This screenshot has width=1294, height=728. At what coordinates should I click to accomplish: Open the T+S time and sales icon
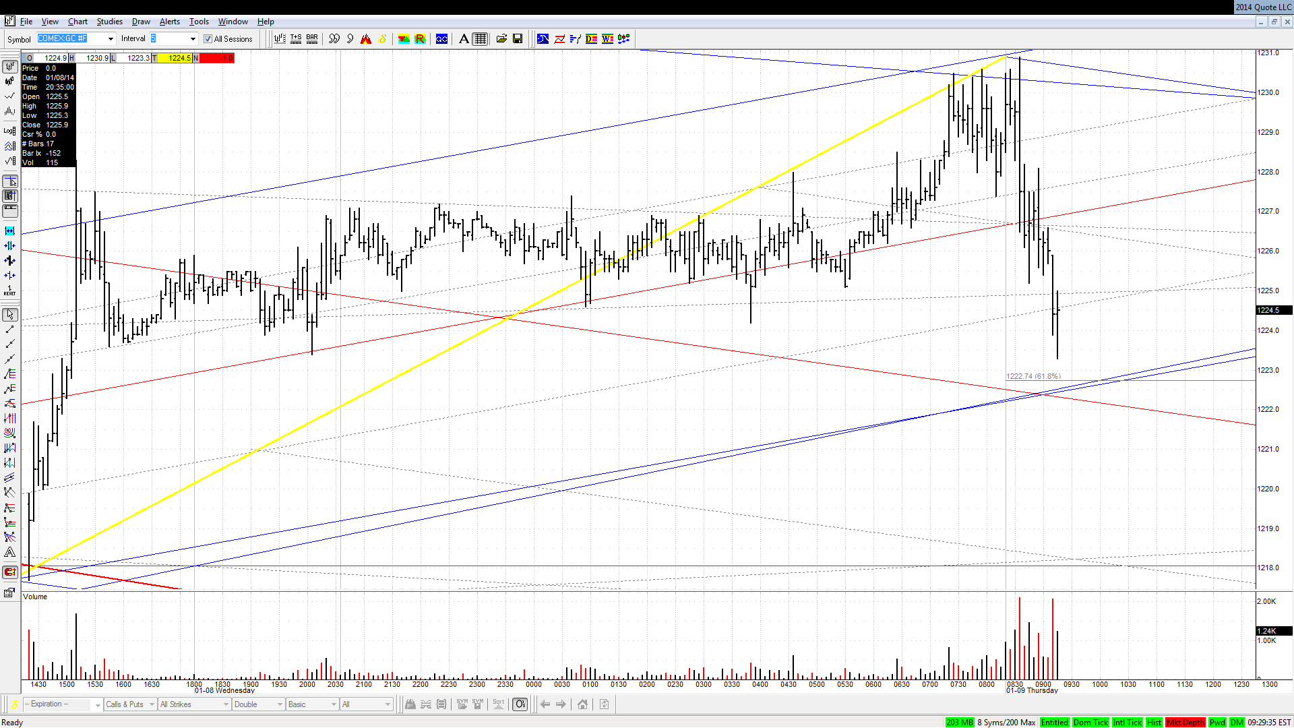(296, 39)
